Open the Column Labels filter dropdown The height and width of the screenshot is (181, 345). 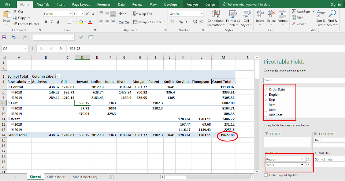[x=57, y=76]
